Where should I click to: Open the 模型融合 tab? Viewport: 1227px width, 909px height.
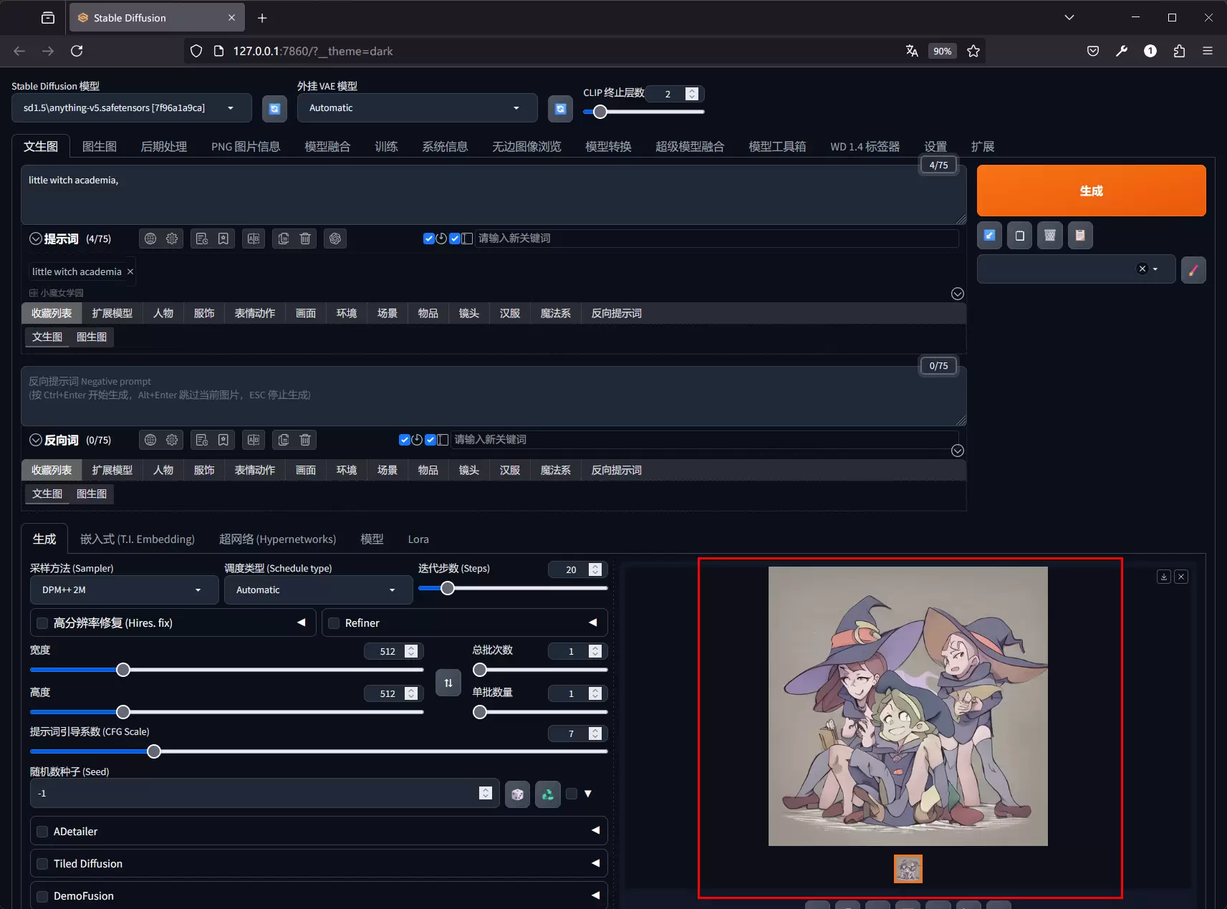(327, 146)
